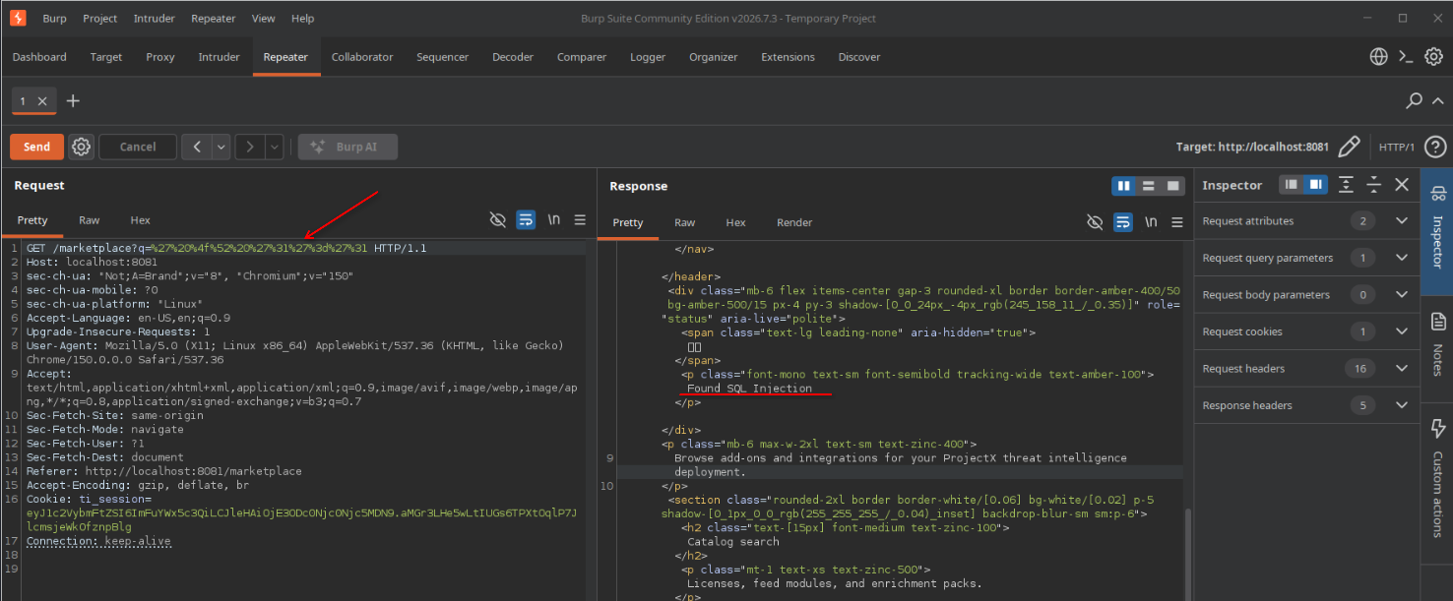Image resolution: width=1453 pixels, height=601 pixels.
Task: Click the Send button
Action: [36, 147]
